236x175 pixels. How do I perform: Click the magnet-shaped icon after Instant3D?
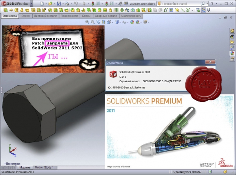pos(208,10)
